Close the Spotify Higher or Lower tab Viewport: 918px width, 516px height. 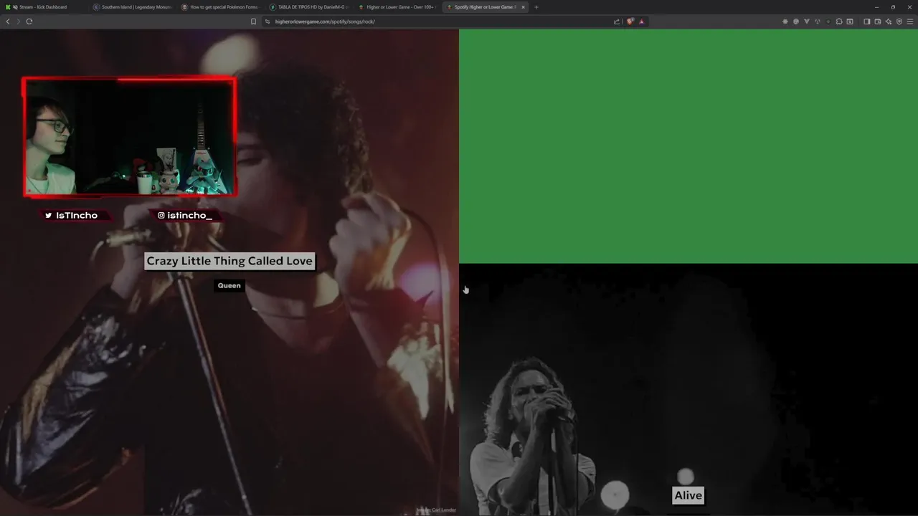pos(523,7)
